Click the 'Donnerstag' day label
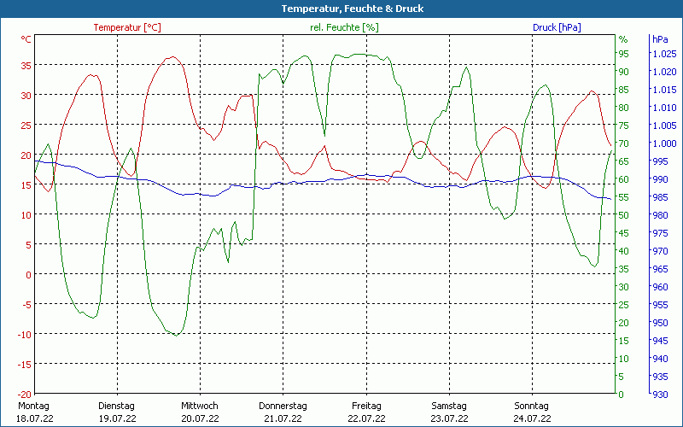Image resolution: width=683 pixels, height=427 pixels. click(x=283, y=406)
